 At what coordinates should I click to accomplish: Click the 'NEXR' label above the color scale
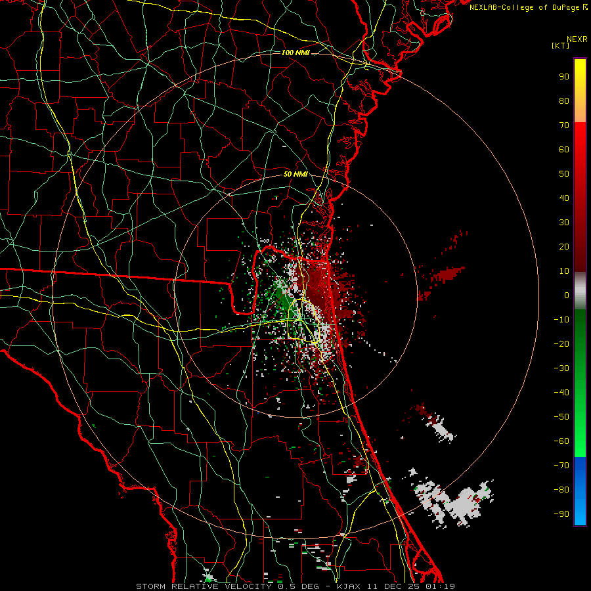[x=577, y=39]
